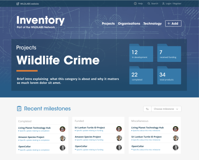Click the Funded column heading
199x160 pixels.
pos(79,121)
